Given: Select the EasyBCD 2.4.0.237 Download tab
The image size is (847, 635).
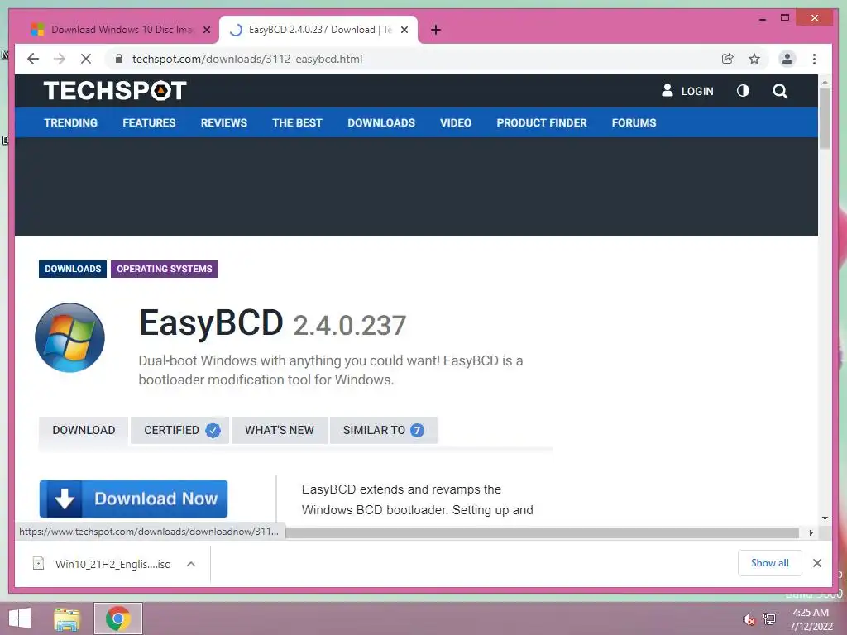Looking at the screenshot, I should coord(318,30).
